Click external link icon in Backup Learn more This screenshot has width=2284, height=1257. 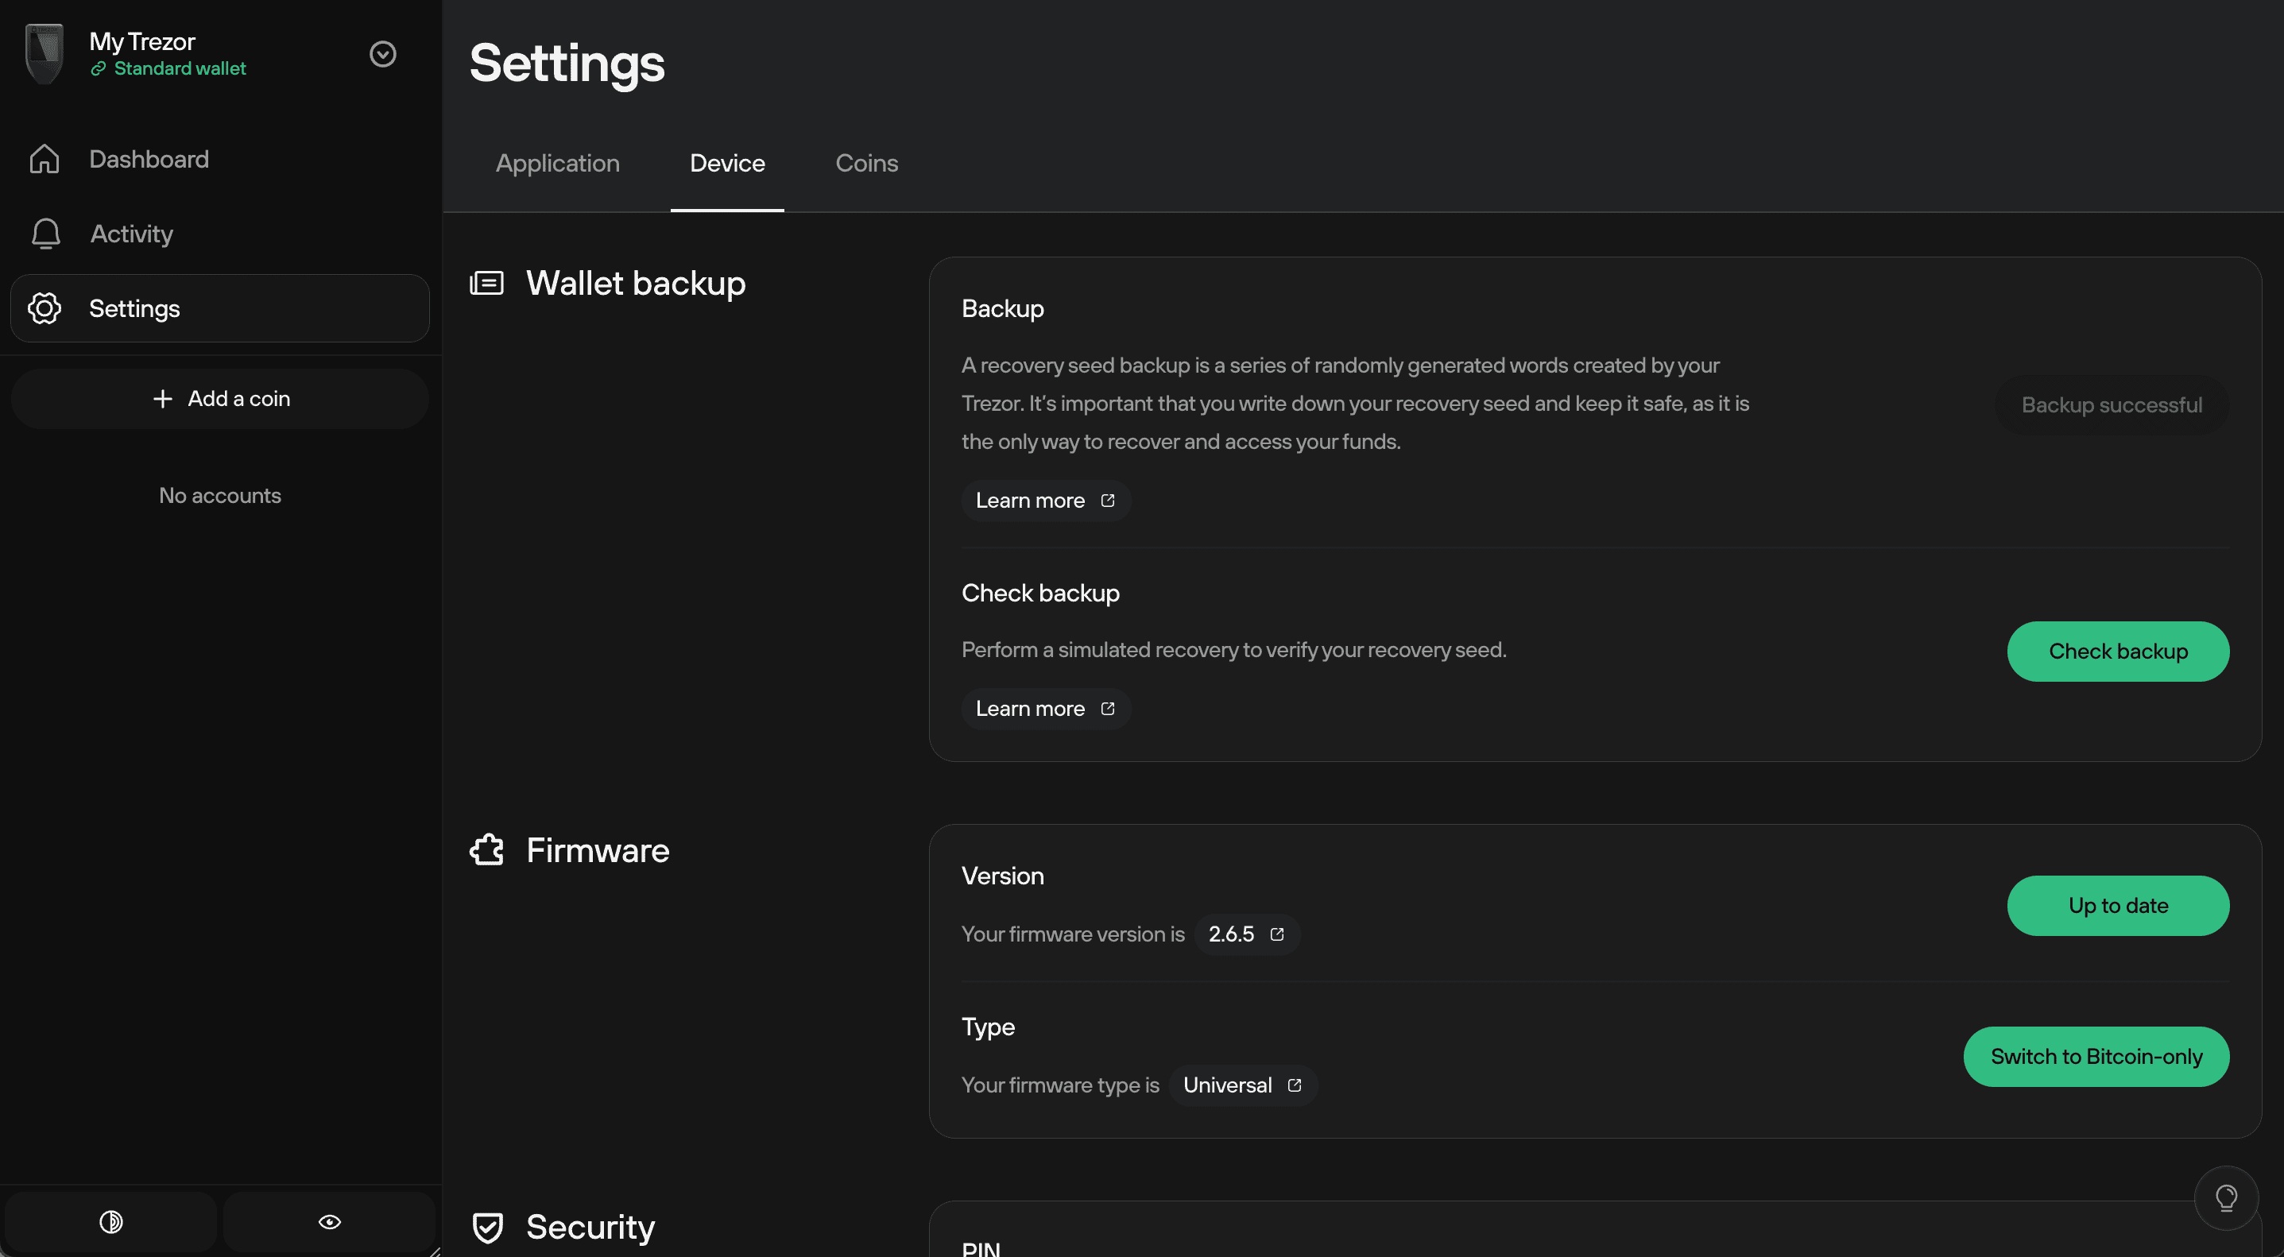(1107, 501)
